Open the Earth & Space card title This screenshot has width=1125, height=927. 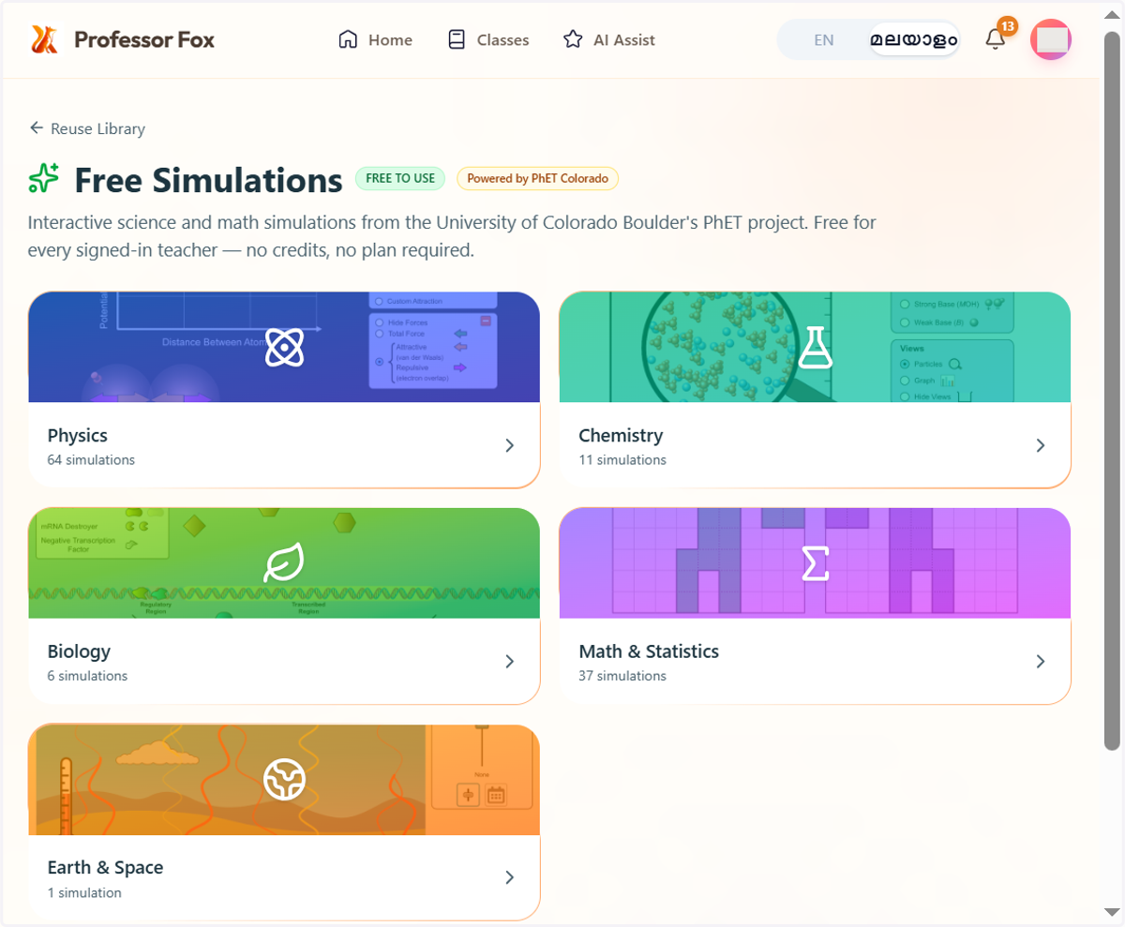pyautogui.click(x=105, y=868)
